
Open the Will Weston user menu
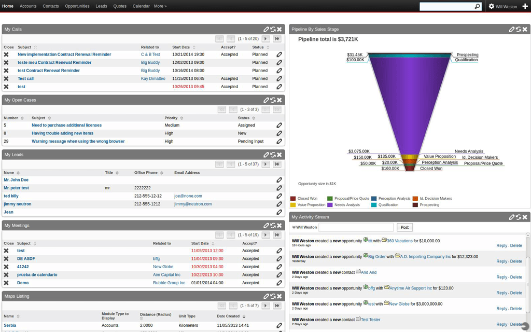point(503,7)
